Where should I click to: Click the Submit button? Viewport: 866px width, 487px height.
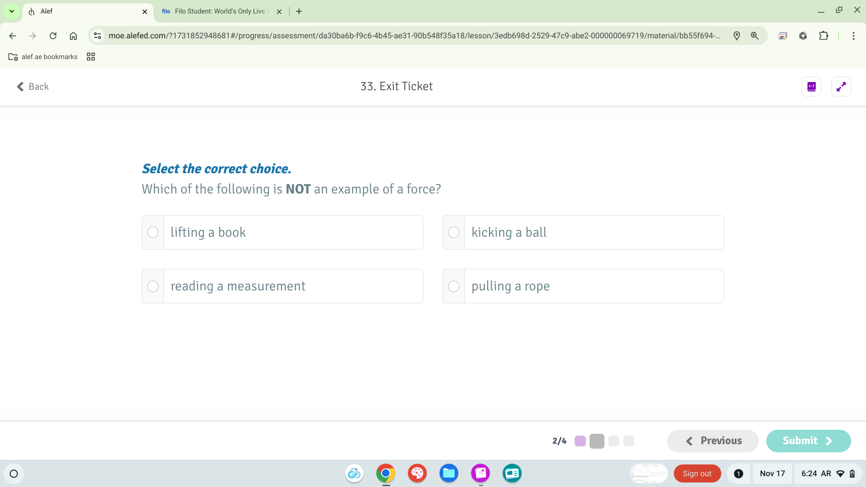coord(808,441)
